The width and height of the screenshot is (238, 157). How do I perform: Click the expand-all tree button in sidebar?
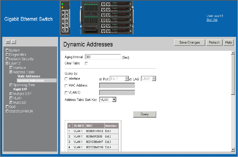[8, 42]
